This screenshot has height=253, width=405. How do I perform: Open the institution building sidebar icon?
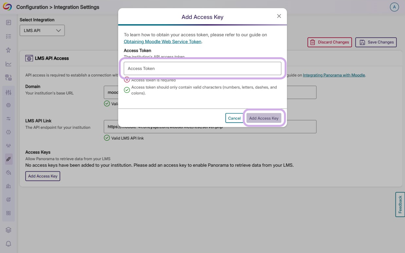[x=9, y=186]
